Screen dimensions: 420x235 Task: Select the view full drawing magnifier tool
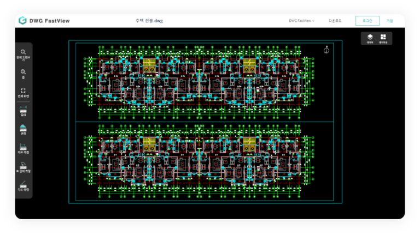click(24, 55)
